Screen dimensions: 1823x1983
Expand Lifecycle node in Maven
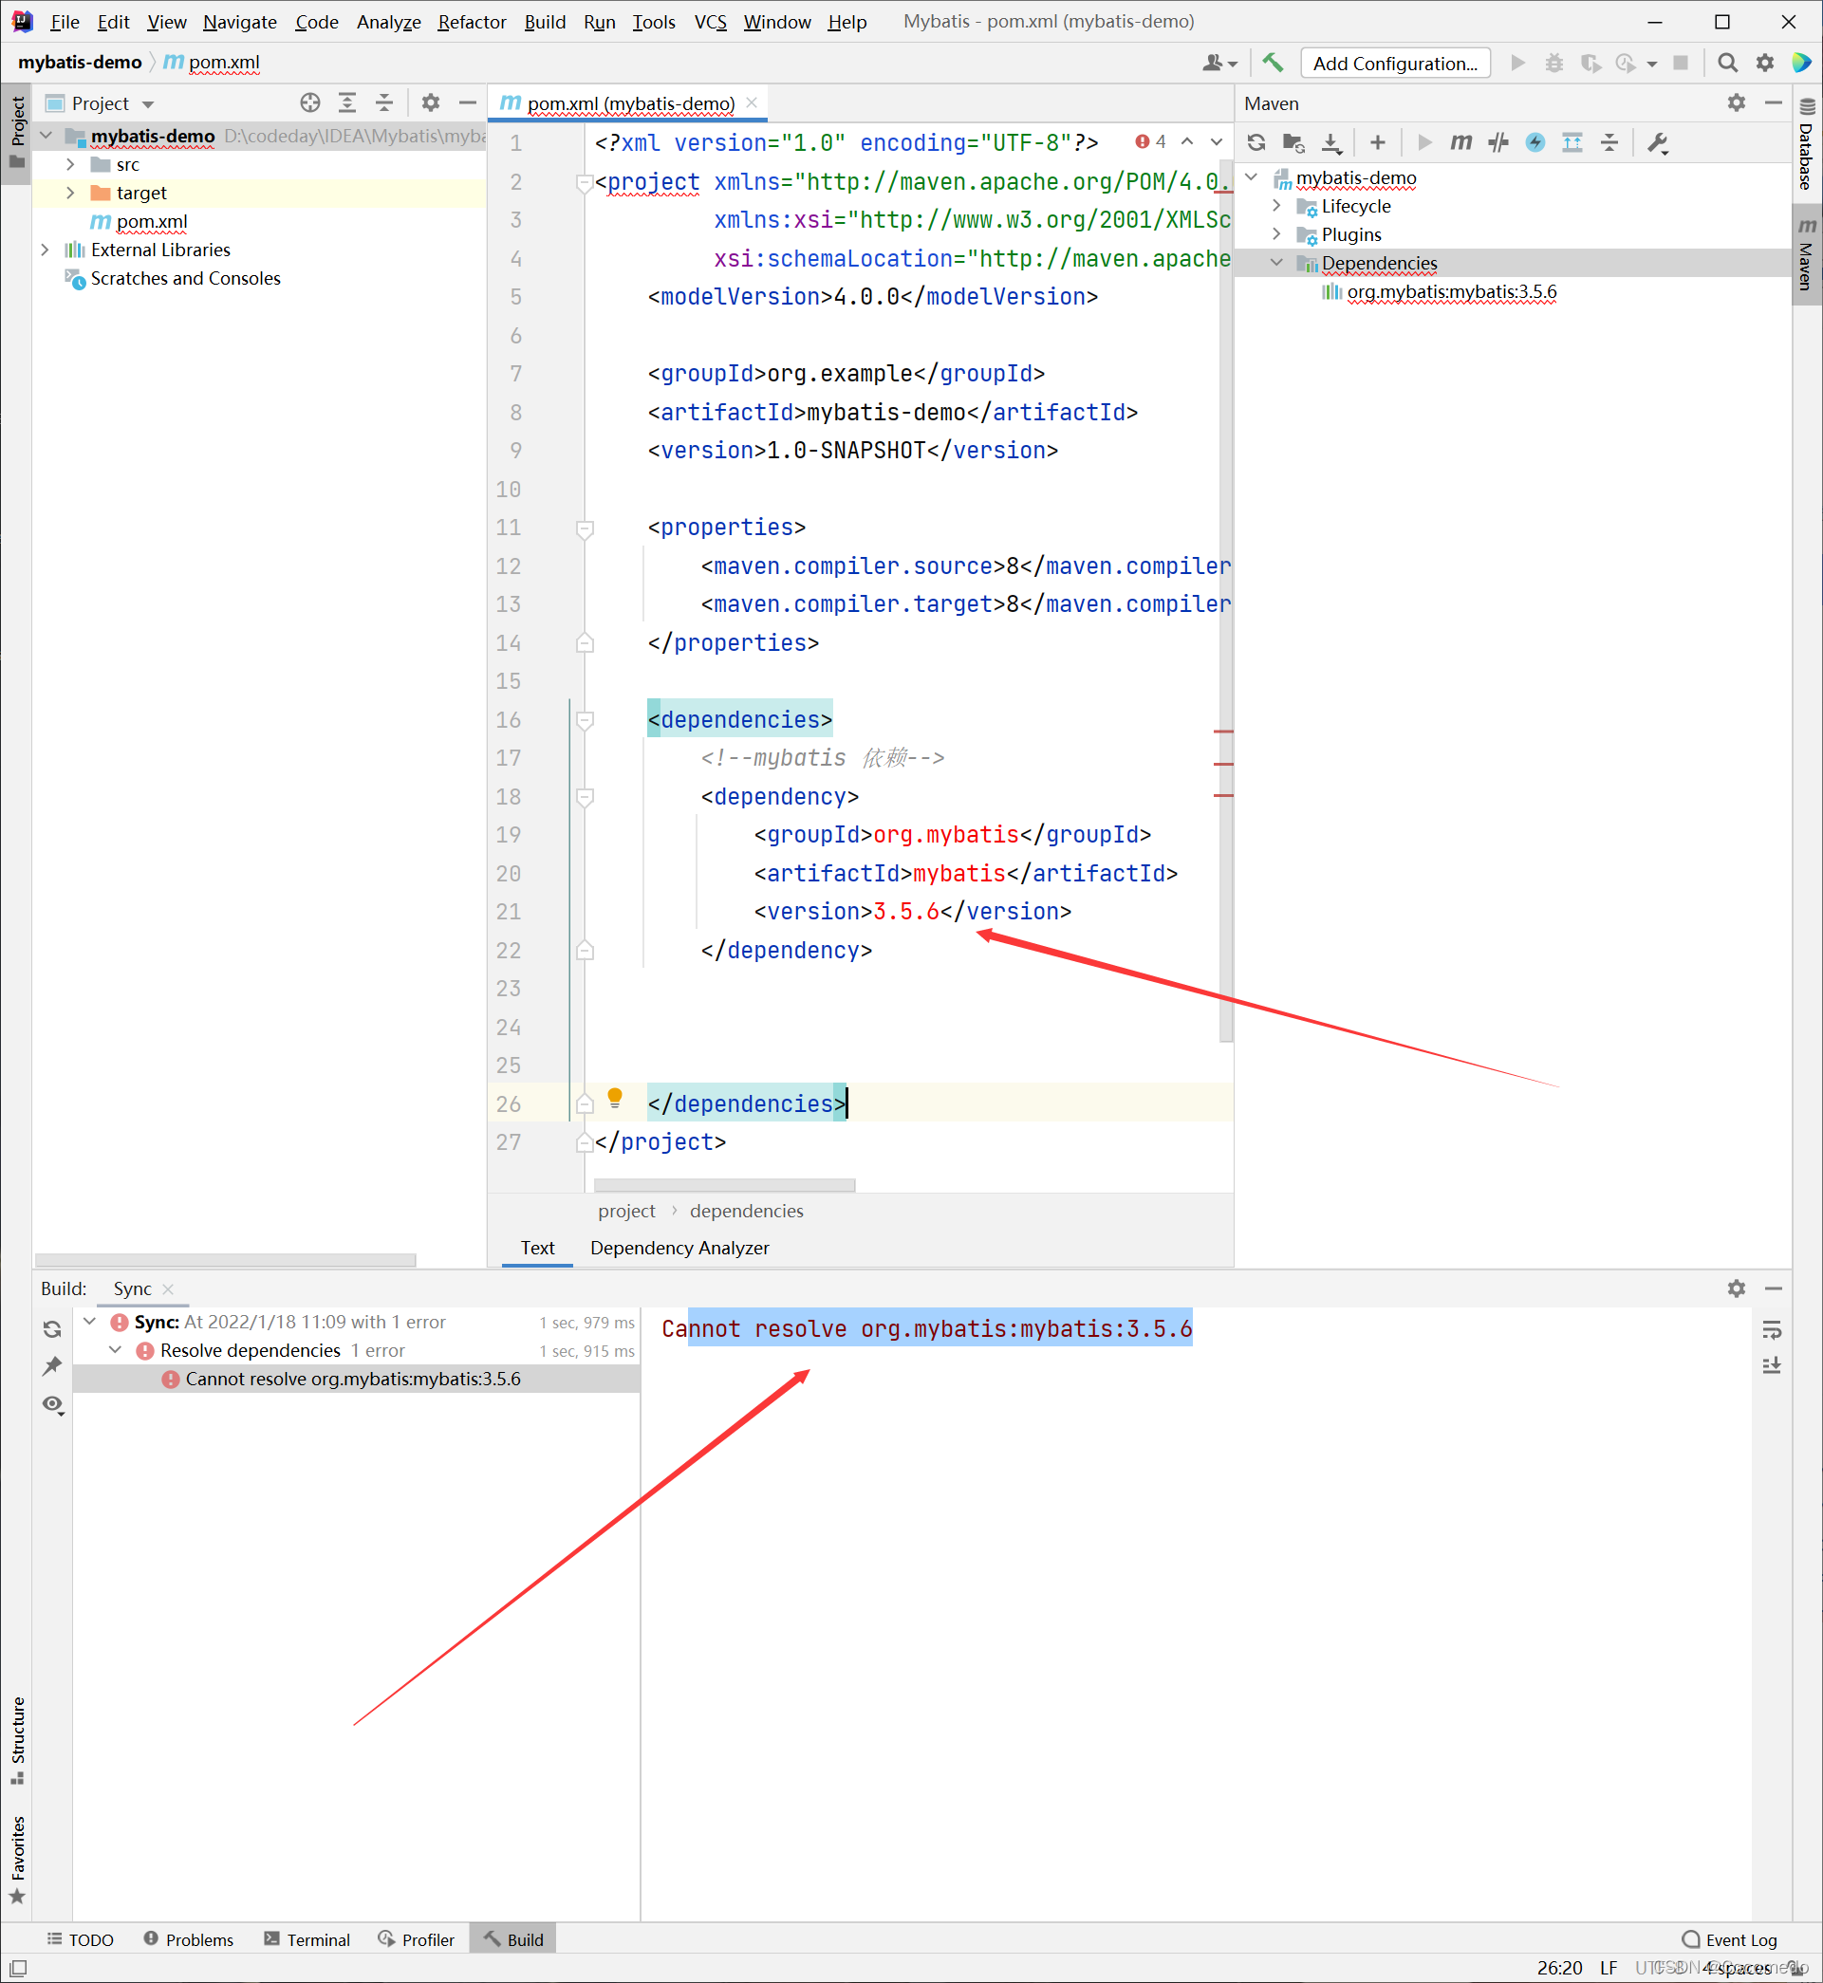click(x=1276, y=206)
